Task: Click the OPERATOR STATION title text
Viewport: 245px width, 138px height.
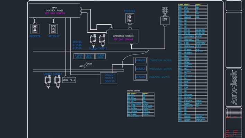Action: pyautogui.click(x=123, y=36)
